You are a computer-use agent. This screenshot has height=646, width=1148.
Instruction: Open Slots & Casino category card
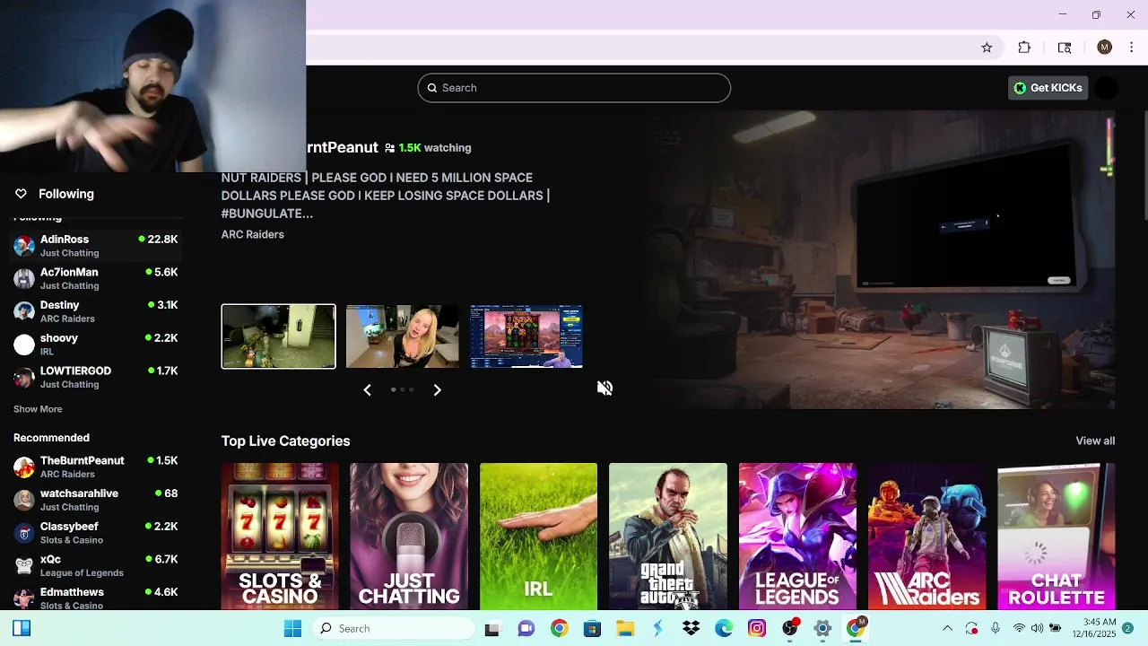tap(280, 537)
